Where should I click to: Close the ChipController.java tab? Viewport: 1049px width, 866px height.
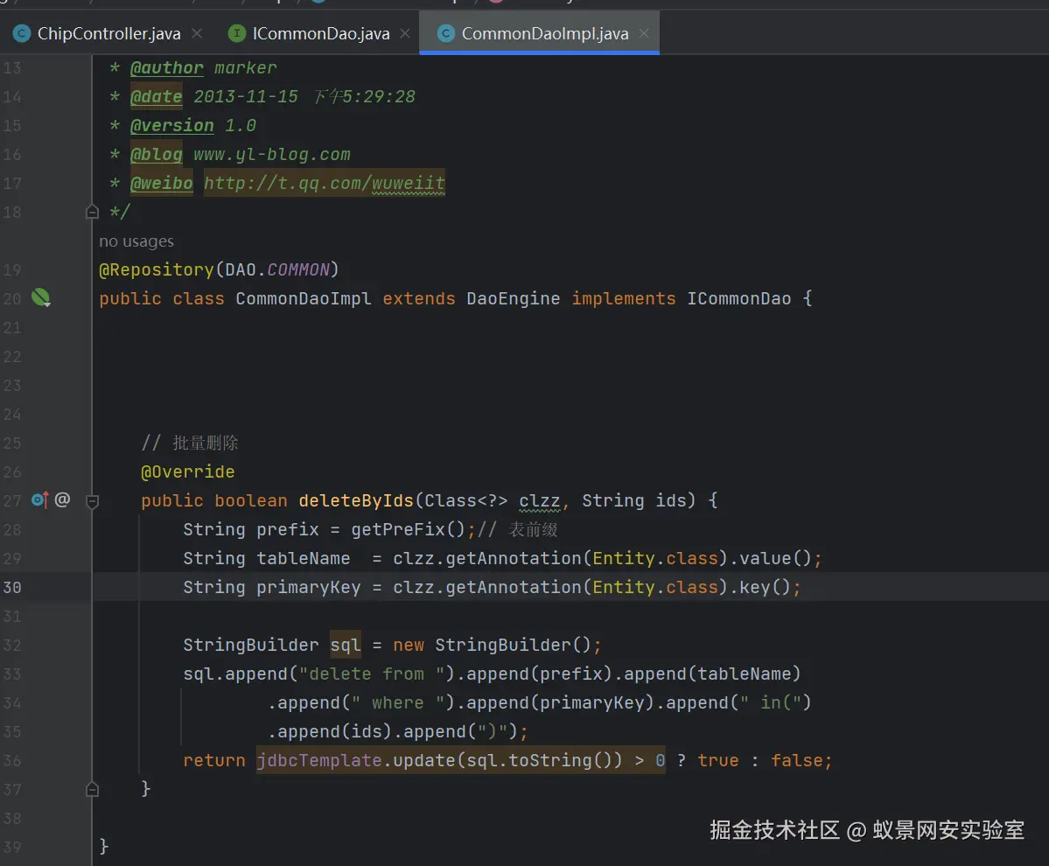197,32
